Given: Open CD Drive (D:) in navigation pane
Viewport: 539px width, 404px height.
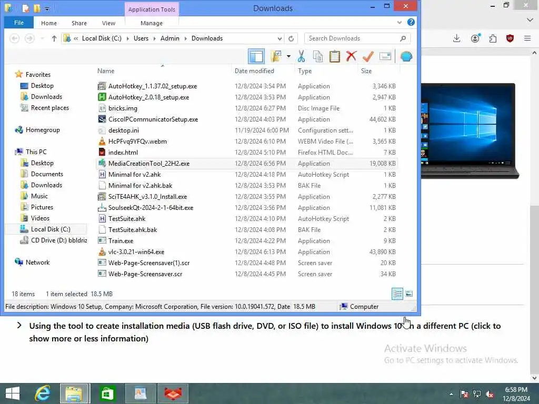Looking at the screenshot, I should pyautogui.click(x=59, y=240).
